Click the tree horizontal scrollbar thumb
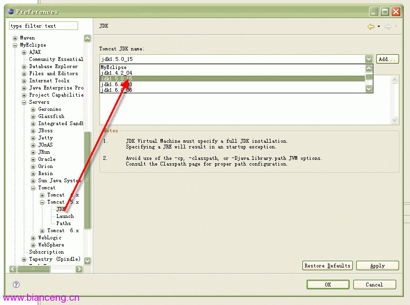The height and width of the screenshot is (305, 410). (33, 269)
